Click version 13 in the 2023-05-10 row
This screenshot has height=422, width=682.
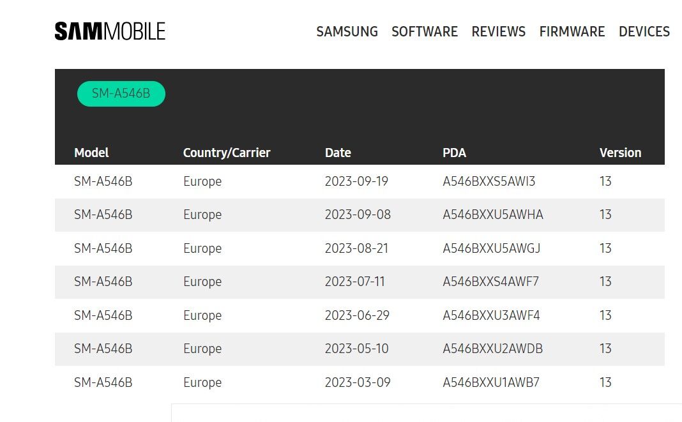click(x=605, y=349)
